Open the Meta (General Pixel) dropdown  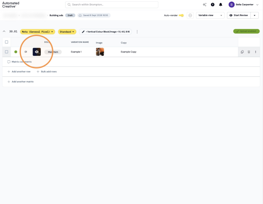pos(37,32)
